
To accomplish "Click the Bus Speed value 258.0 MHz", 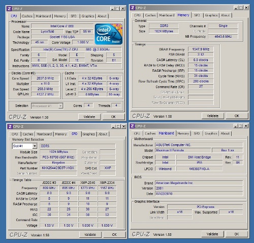I will pos(45,89).
